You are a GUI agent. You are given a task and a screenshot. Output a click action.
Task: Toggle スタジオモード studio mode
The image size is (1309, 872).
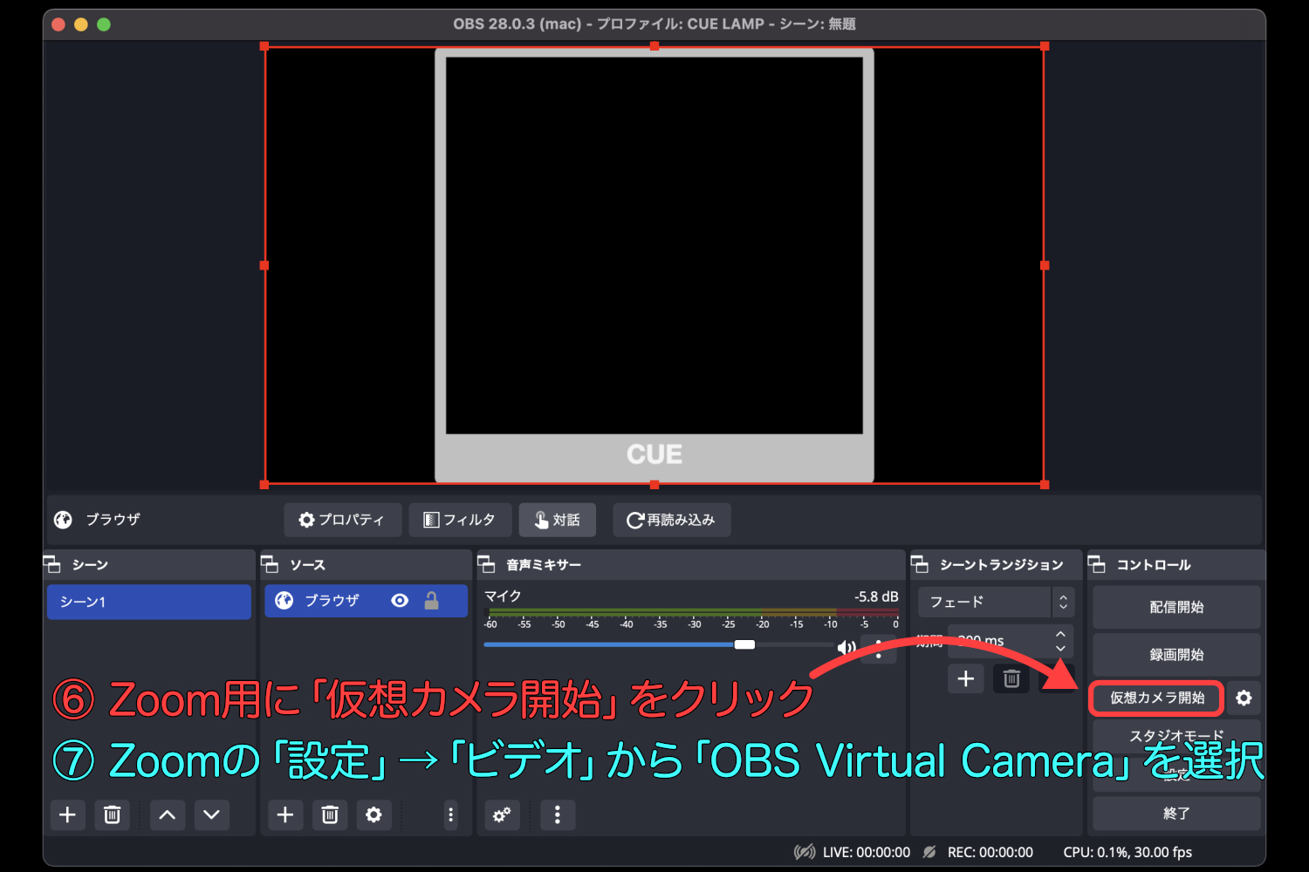pyautogui.click(x=1176, y=735)
